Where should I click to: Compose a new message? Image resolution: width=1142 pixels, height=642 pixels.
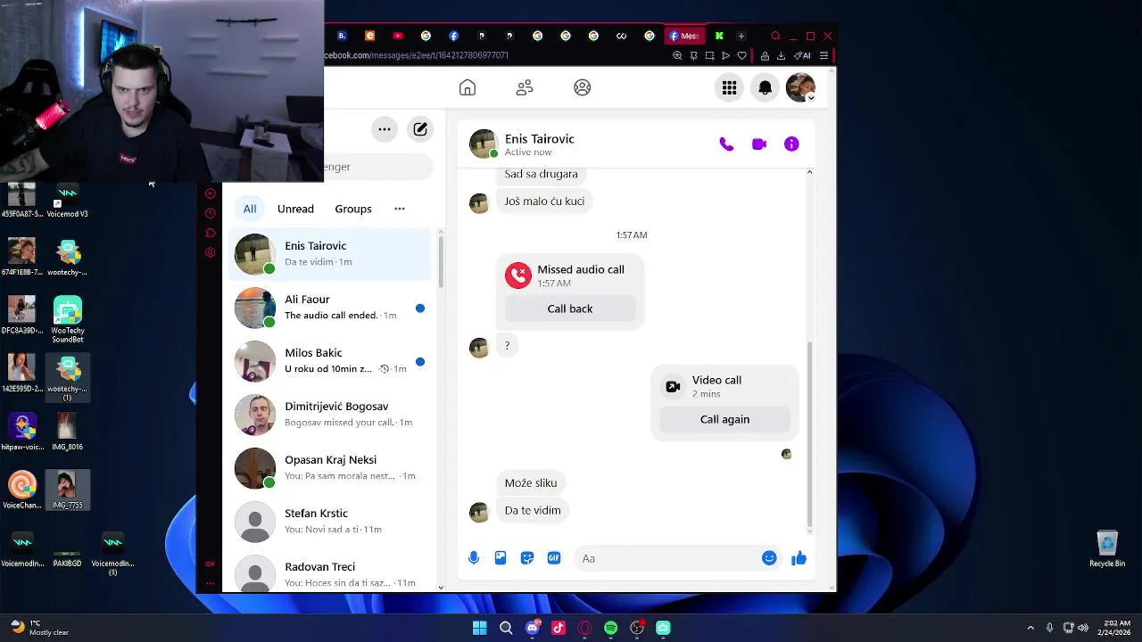pos(420,129)
